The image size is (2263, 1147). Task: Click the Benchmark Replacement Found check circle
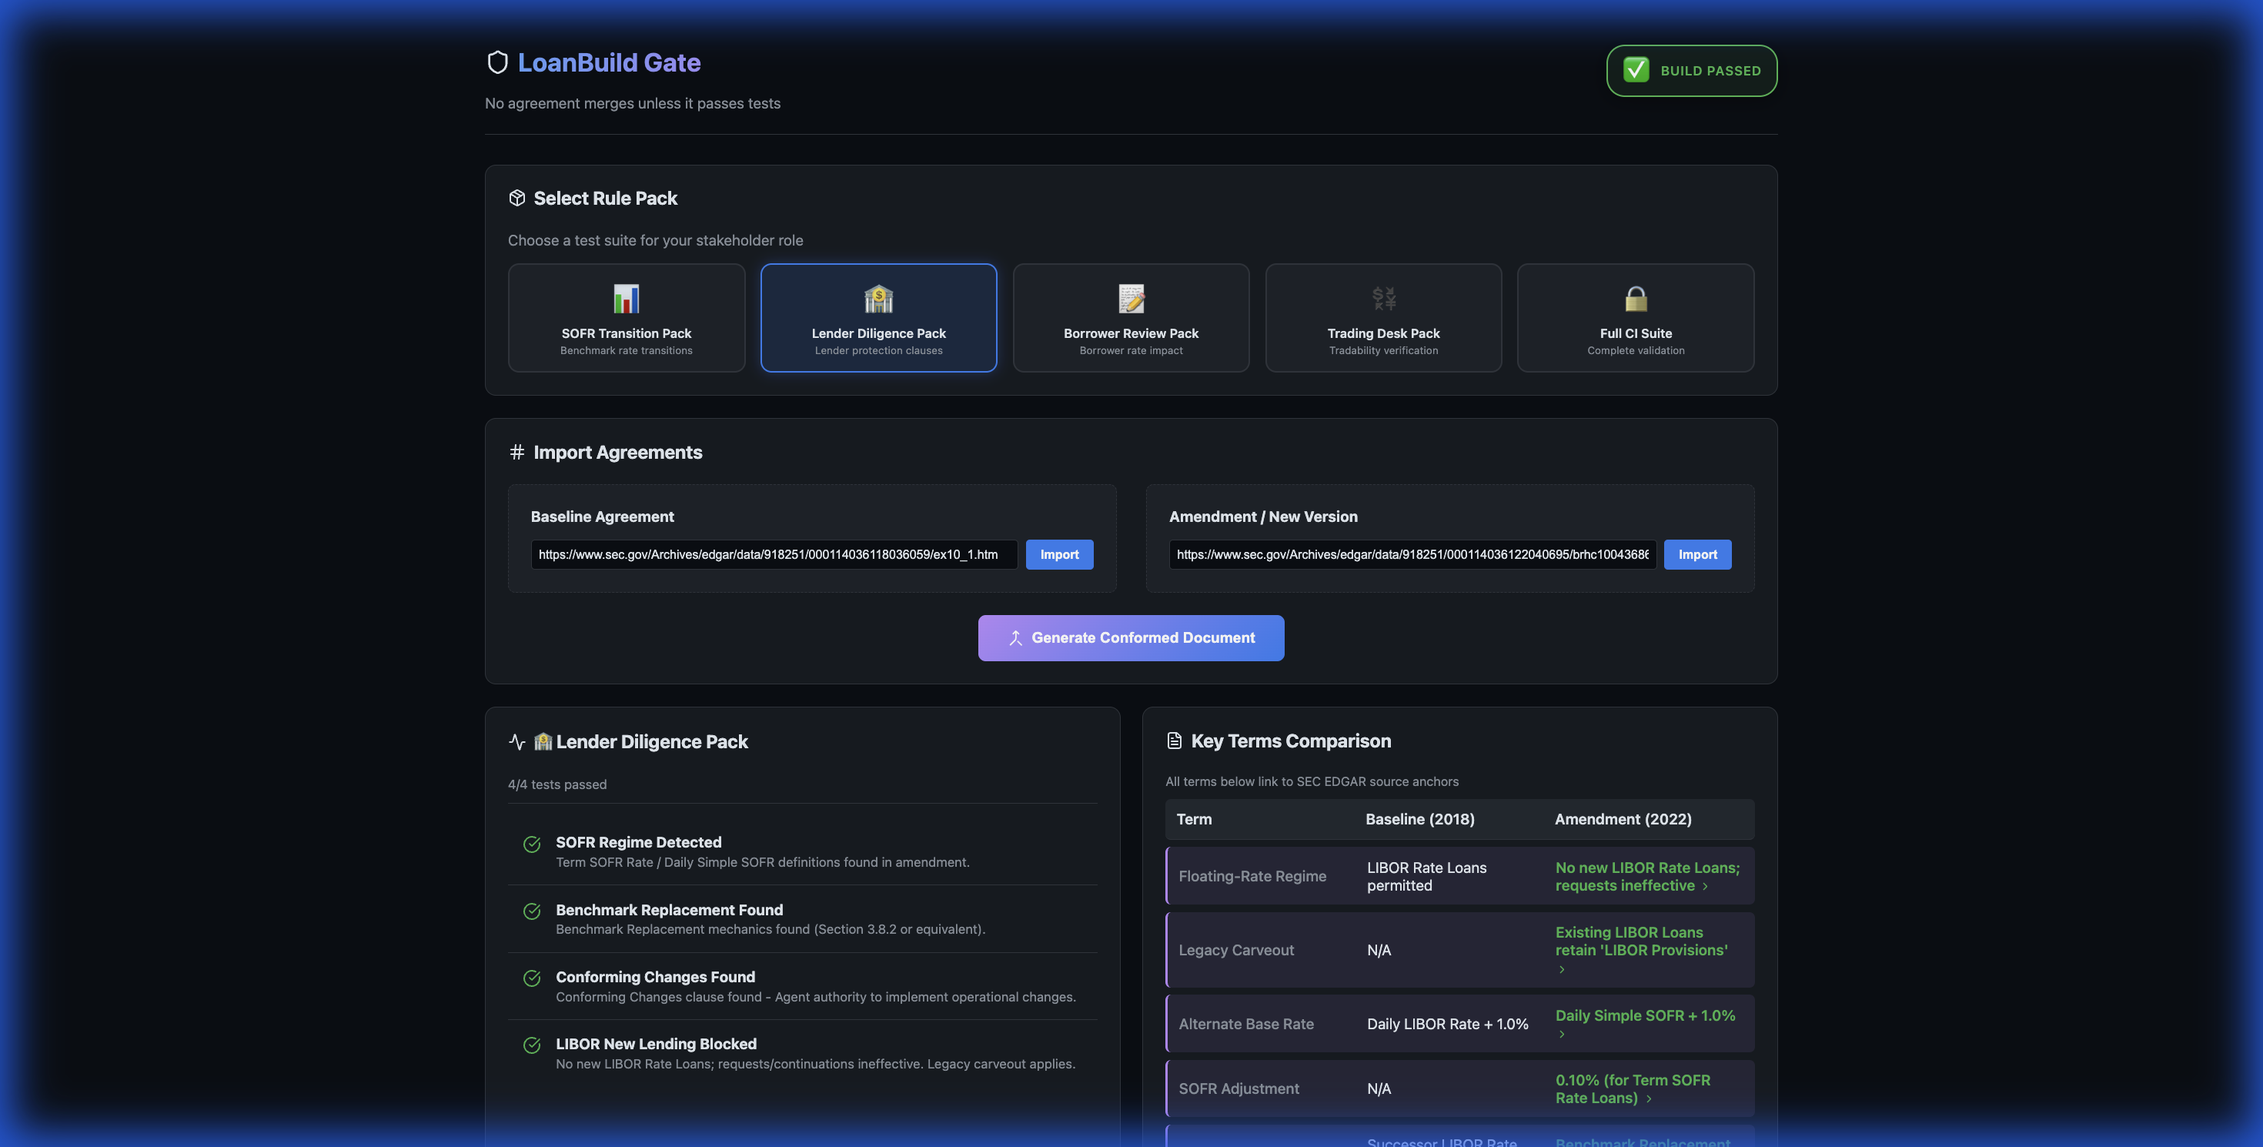[531, 911]
